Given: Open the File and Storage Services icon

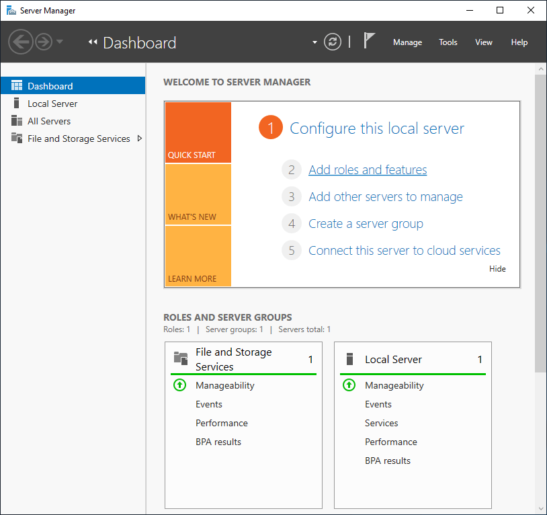Looking at the screenshot, I should click(x=17, y=138).
